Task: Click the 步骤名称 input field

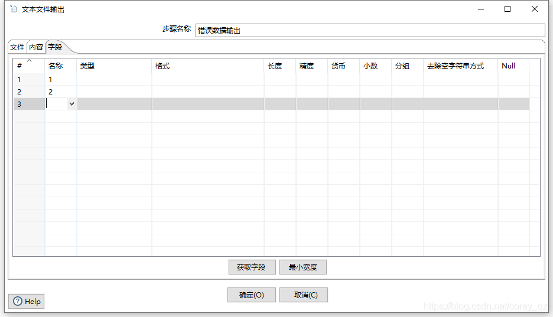Action: click(x=370, y=30)
